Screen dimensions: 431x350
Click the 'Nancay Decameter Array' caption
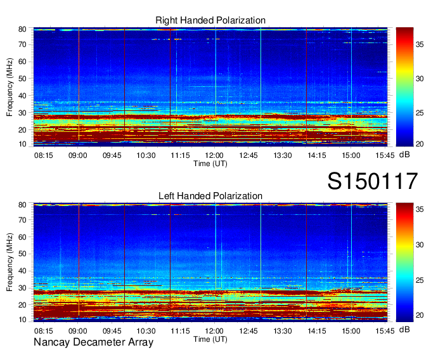coord(93,342)
